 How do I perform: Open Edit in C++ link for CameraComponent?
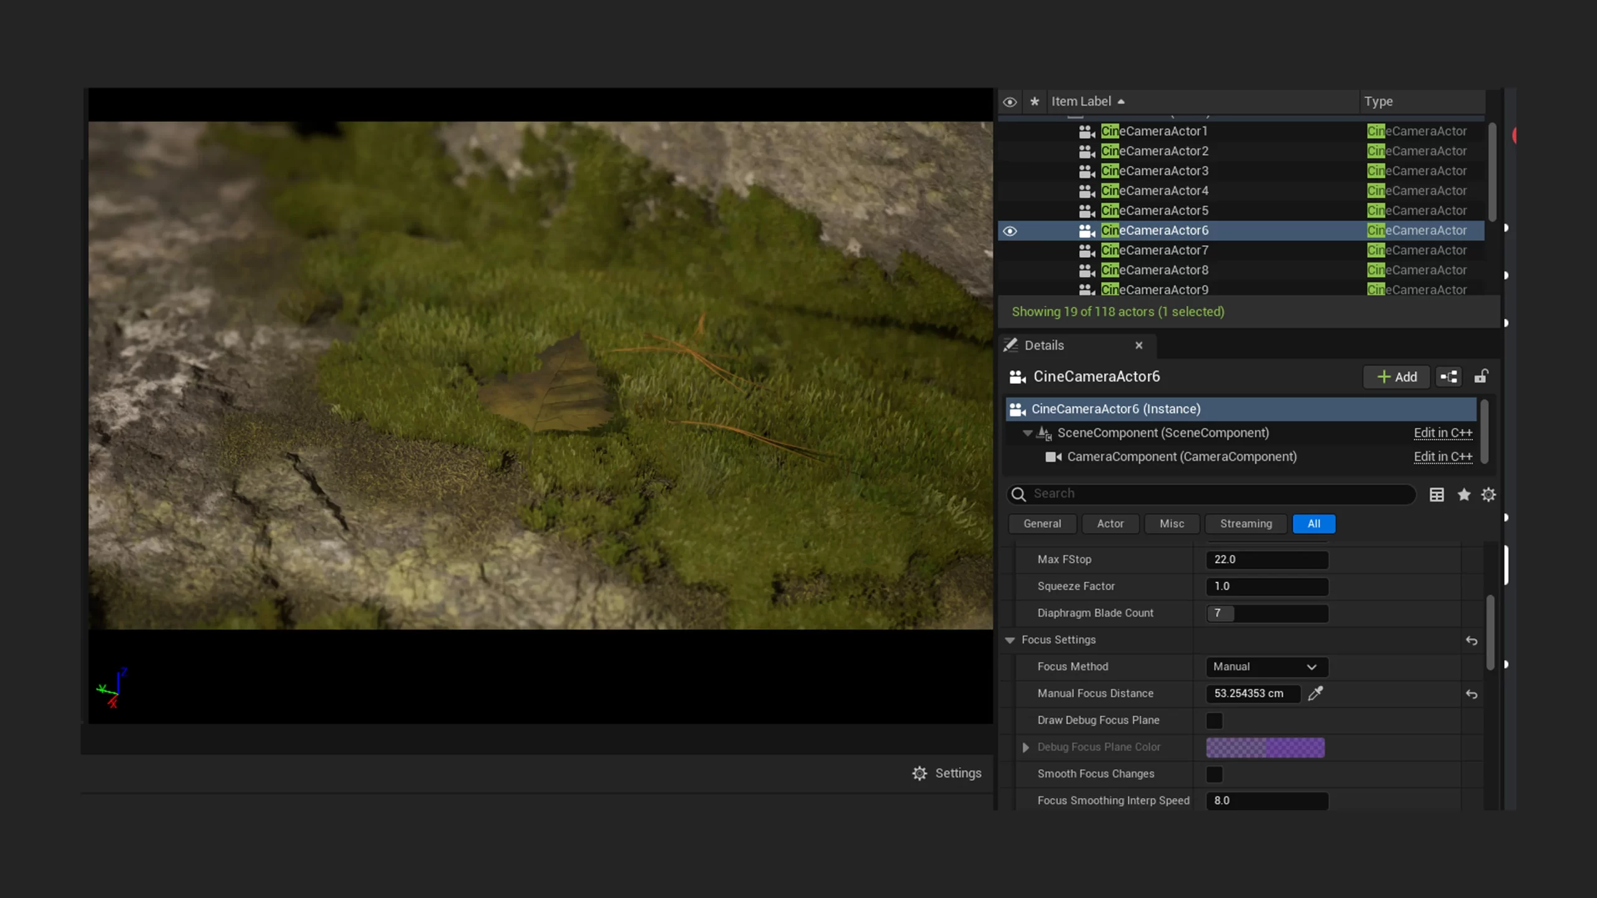pos(1443,456)
